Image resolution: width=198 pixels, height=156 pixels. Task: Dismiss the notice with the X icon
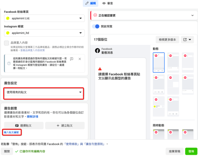[80, 59]
